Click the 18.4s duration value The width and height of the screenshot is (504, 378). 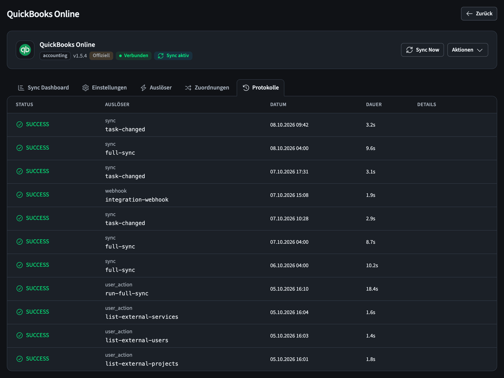372,289
